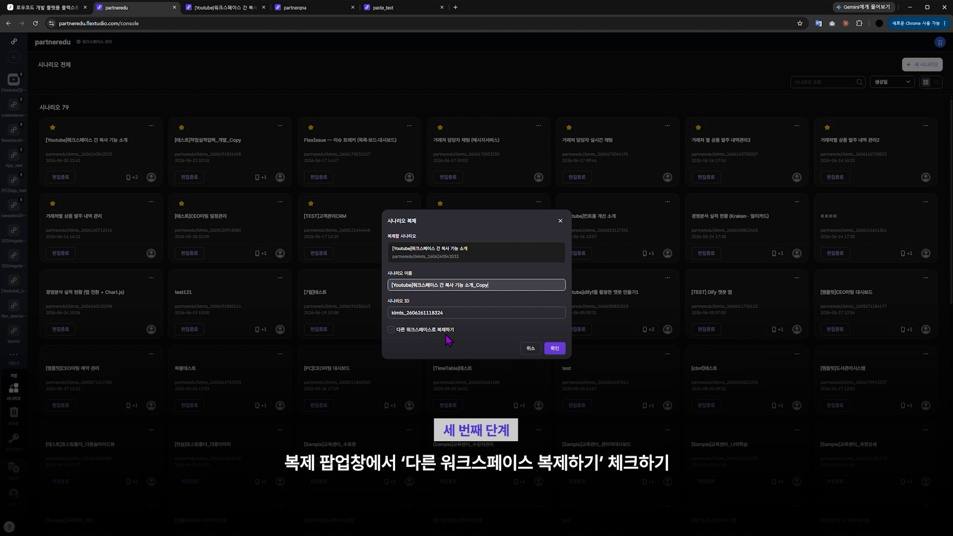Click the Flex logo at sidebar top

tap(14, 42)
